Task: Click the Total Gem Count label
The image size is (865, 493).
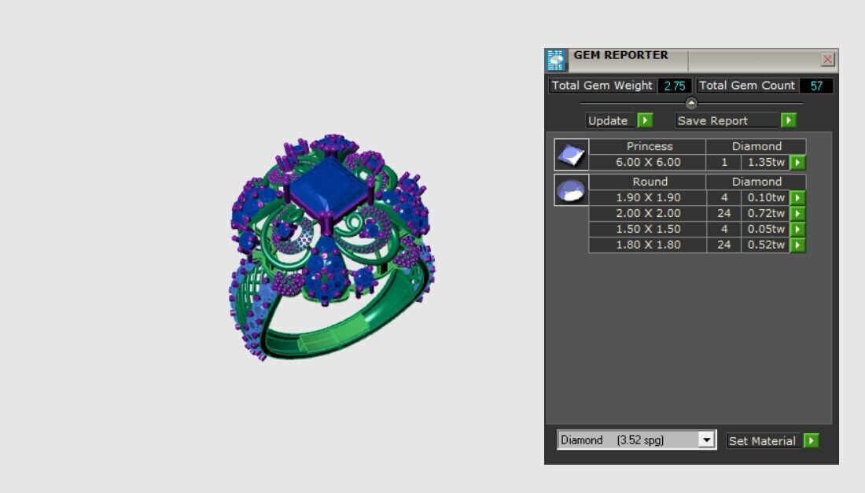Action: coord(747,86)
